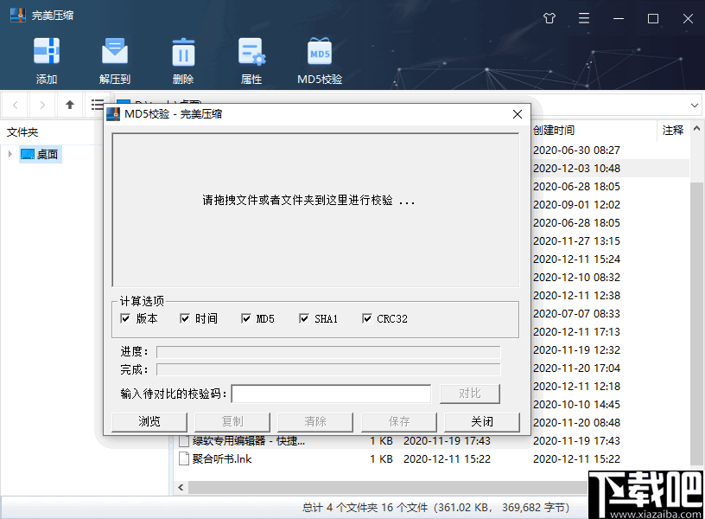Click the checksum comparison input field

point(332,394)
